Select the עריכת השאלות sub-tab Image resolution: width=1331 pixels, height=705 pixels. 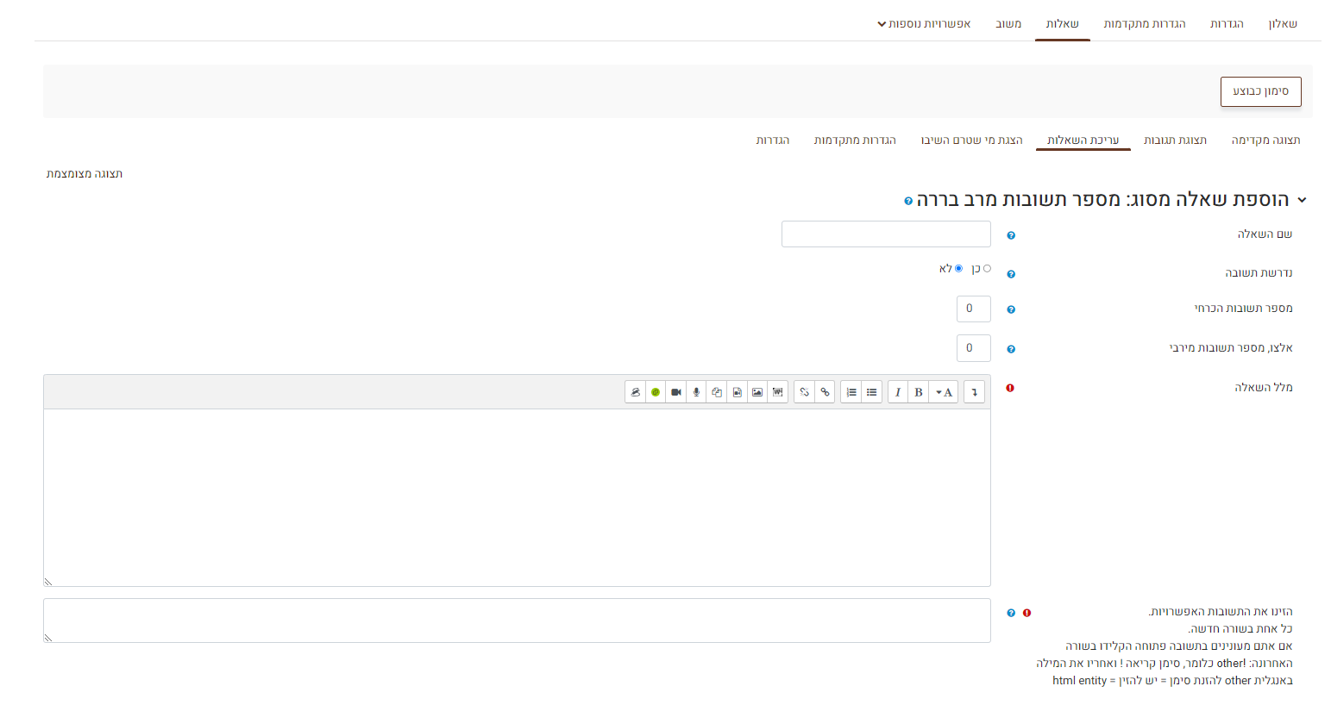[x=1083, y=140]
